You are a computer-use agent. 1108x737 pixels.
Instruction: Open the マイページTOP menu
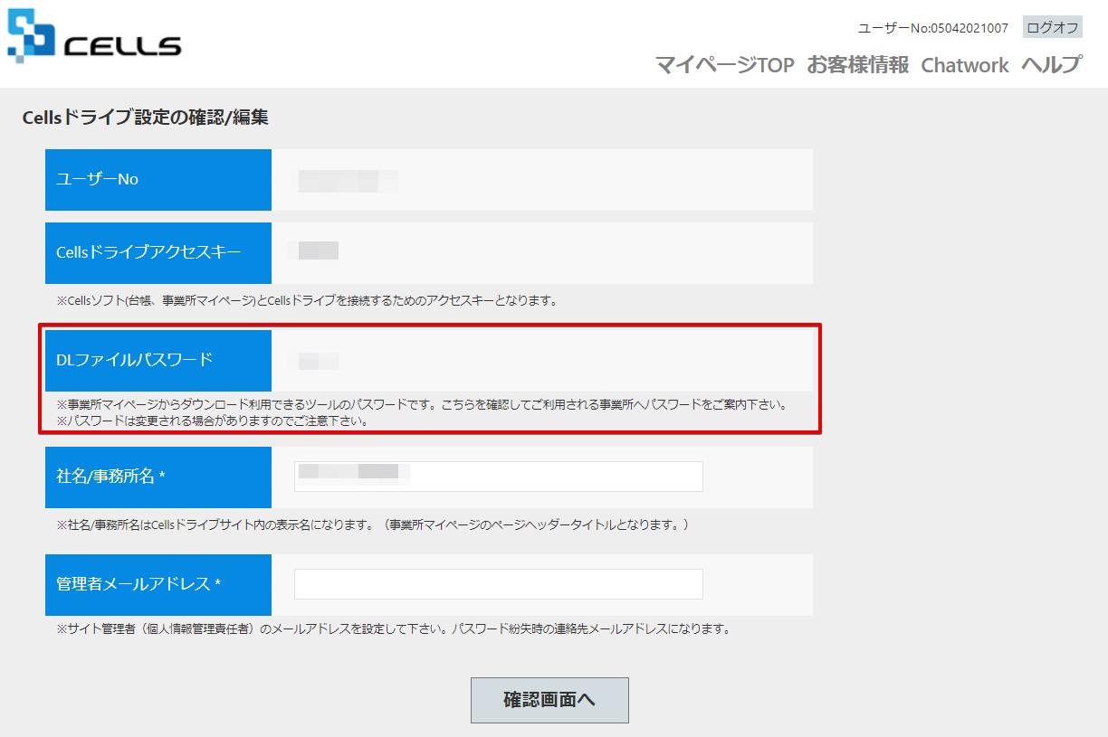[x=724, y=65]
